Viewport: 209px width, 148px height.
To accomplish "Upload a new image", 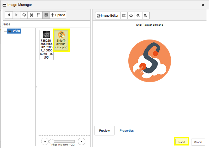I will tap(58, 15).
